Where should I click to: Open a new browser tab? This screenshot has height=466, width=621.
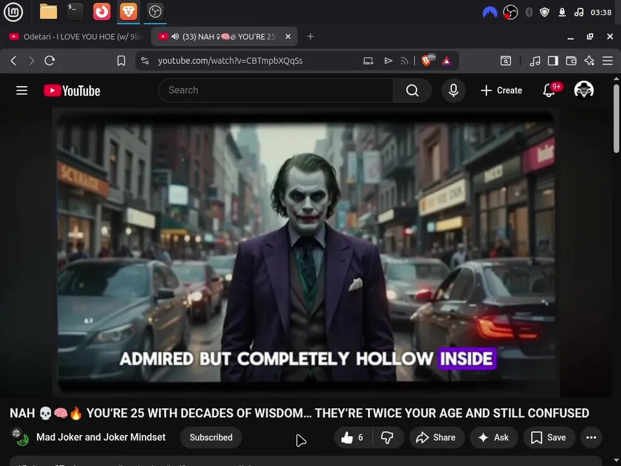[x=310, y=36]
